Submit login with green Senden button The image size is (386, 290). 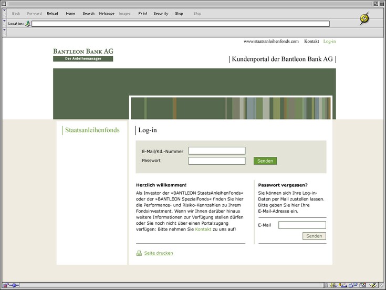(265, 161)
